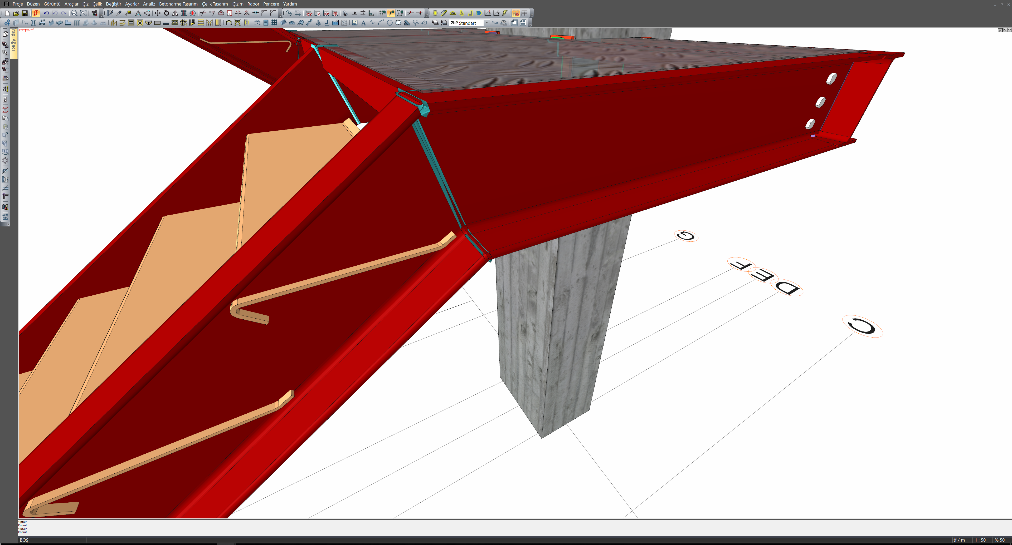Click the lightning bolt analysis icon

point(505,13)
